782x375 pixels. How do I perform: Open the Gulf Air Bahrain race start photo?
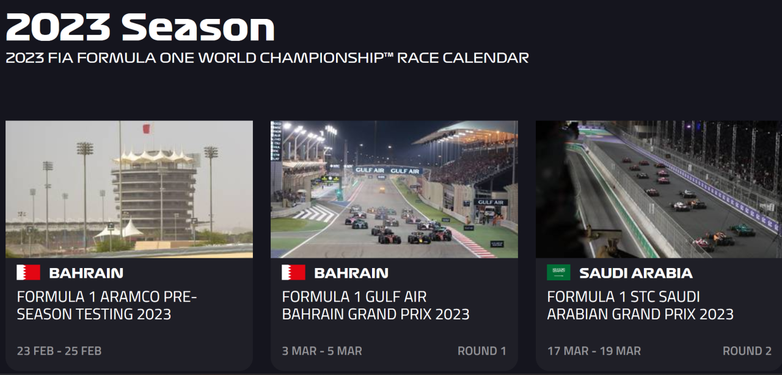click(x=394, y=189)
